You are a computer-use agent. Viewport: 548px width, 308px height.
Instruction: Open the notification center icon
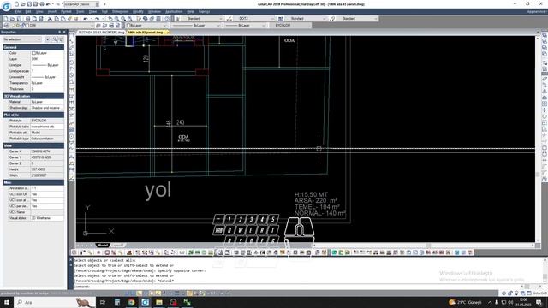(539, 302)
